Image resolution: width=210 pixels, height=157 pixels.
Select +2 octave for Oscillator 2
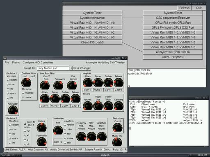click(27, 131)
